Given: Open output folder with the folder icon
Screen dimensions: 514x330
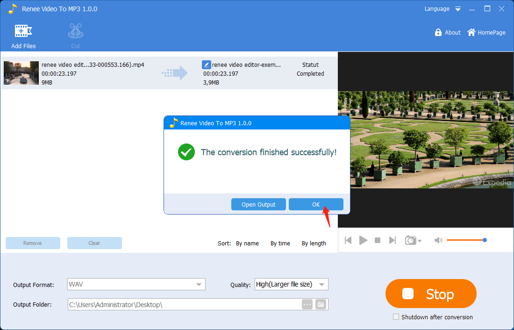Looking at the screenshot, I should (321, 304).
